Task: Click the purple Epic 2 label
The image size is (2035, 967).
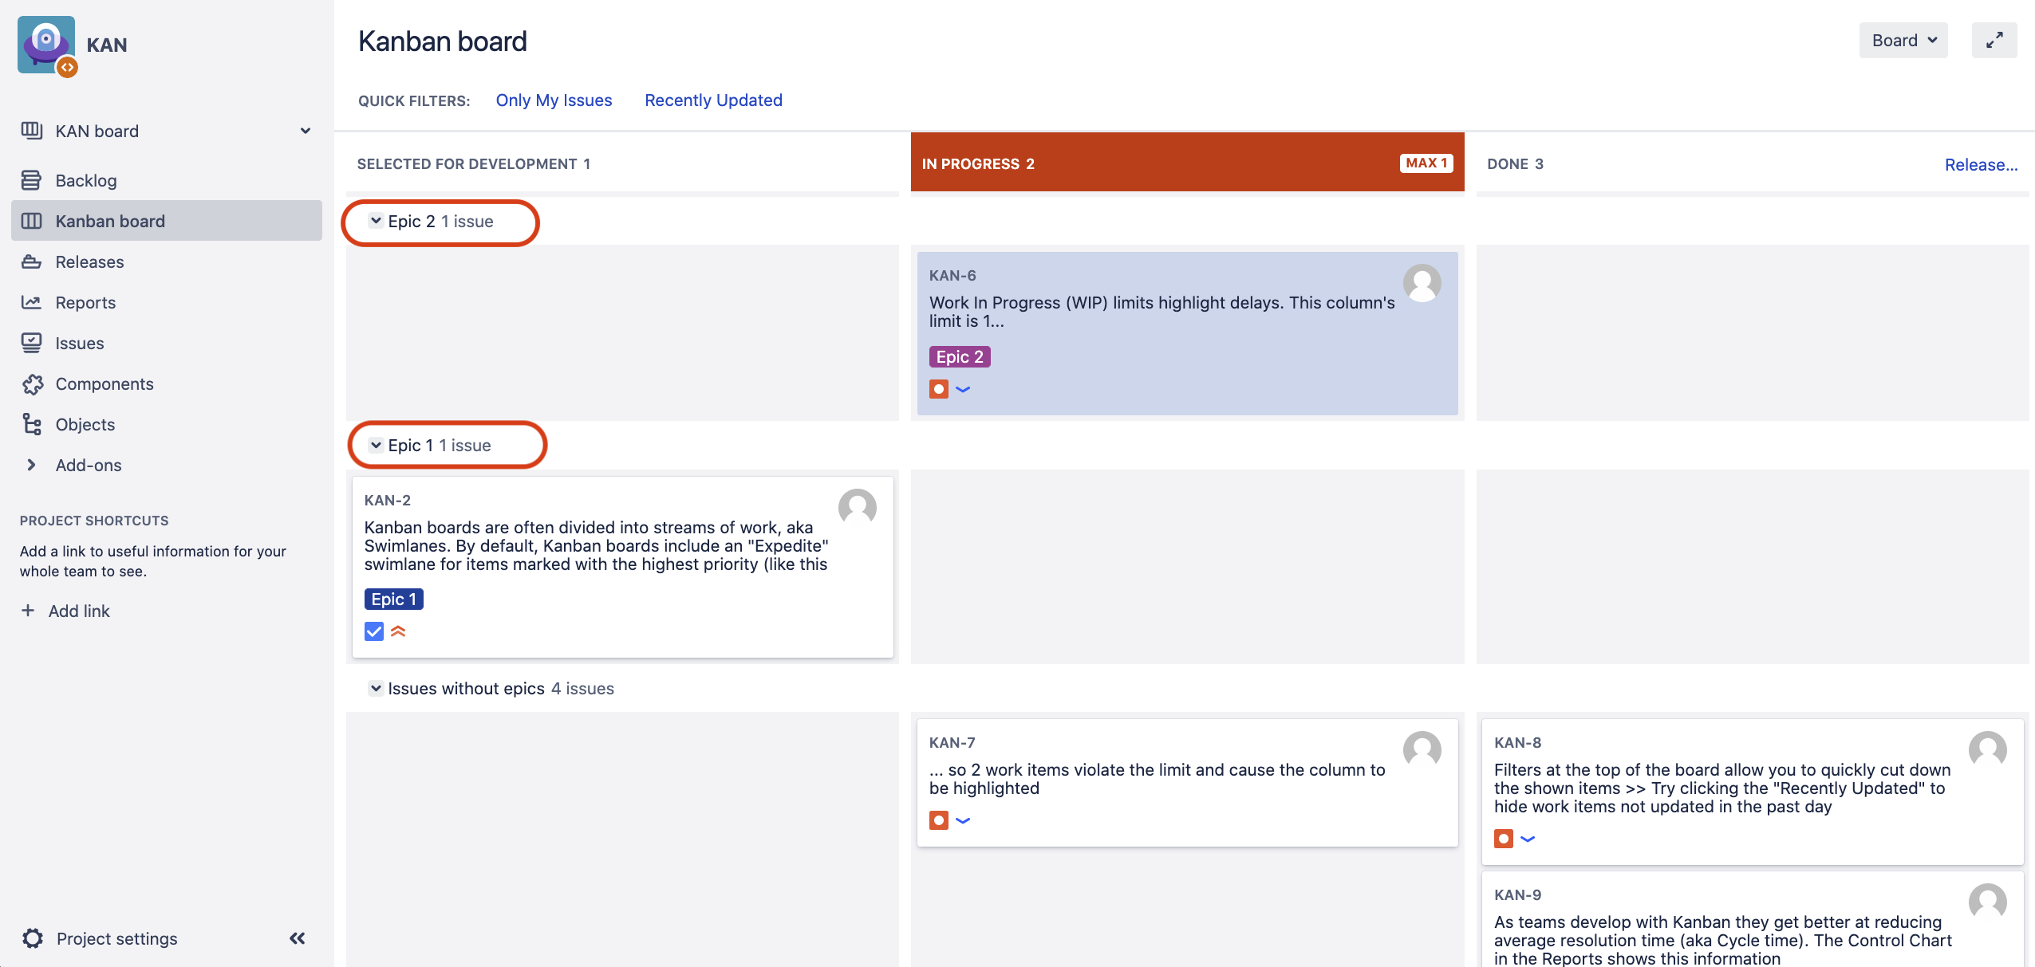Action: [x=960, y=357]
